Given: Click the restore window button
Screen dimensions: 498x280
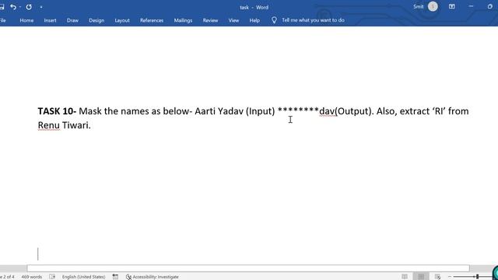Looking at the screenshot, I should [x=489, y=6].
